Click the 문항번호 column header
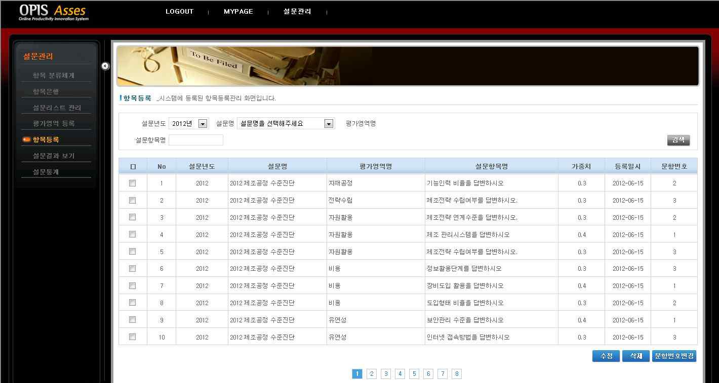Screen dimensions: 719x383 pos(674,166)
